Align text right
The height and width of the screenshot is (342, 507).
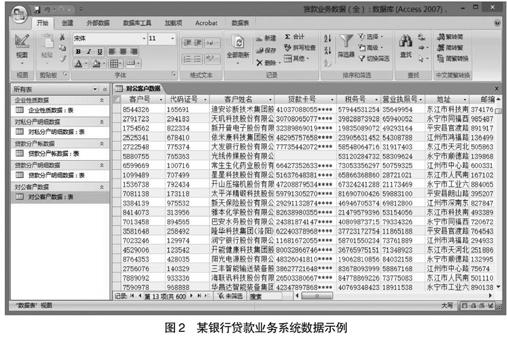[134, 51]
